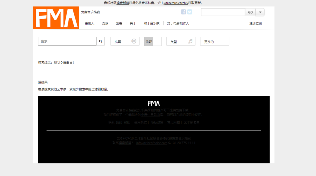Click the orange FMA logo
This screenshot has width=316, height=176.
(56, 18)
